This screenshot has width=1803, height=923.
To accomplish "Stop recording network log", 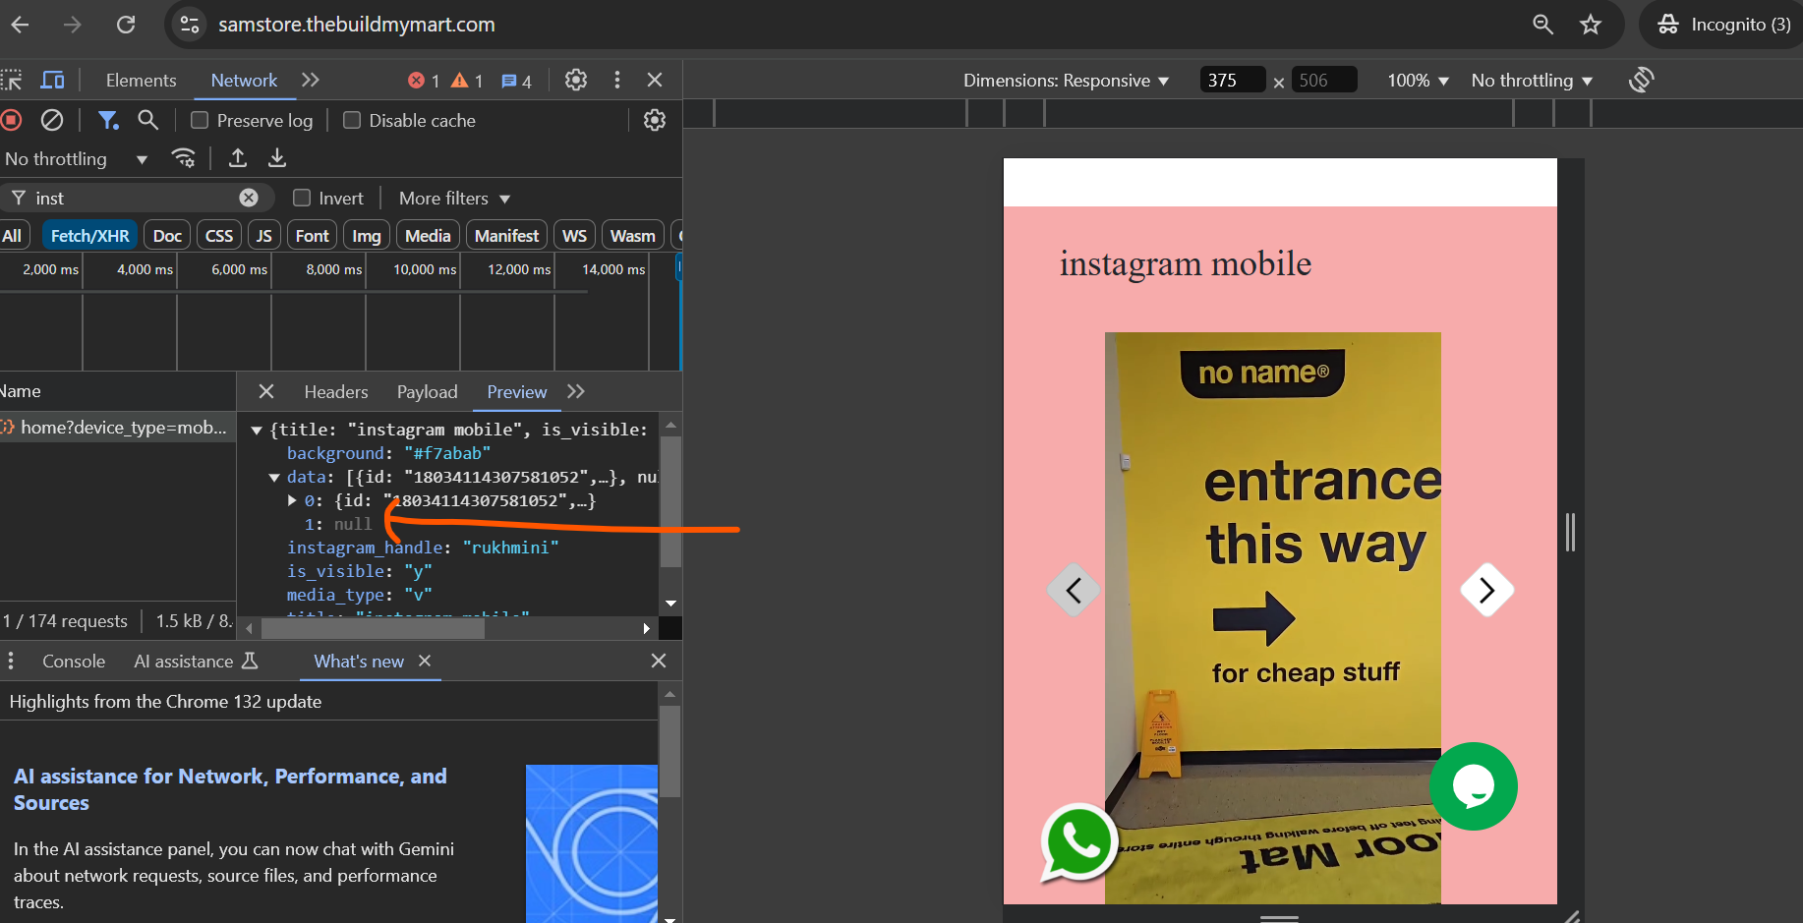I will pyautogui.click(x=12, y=120).
